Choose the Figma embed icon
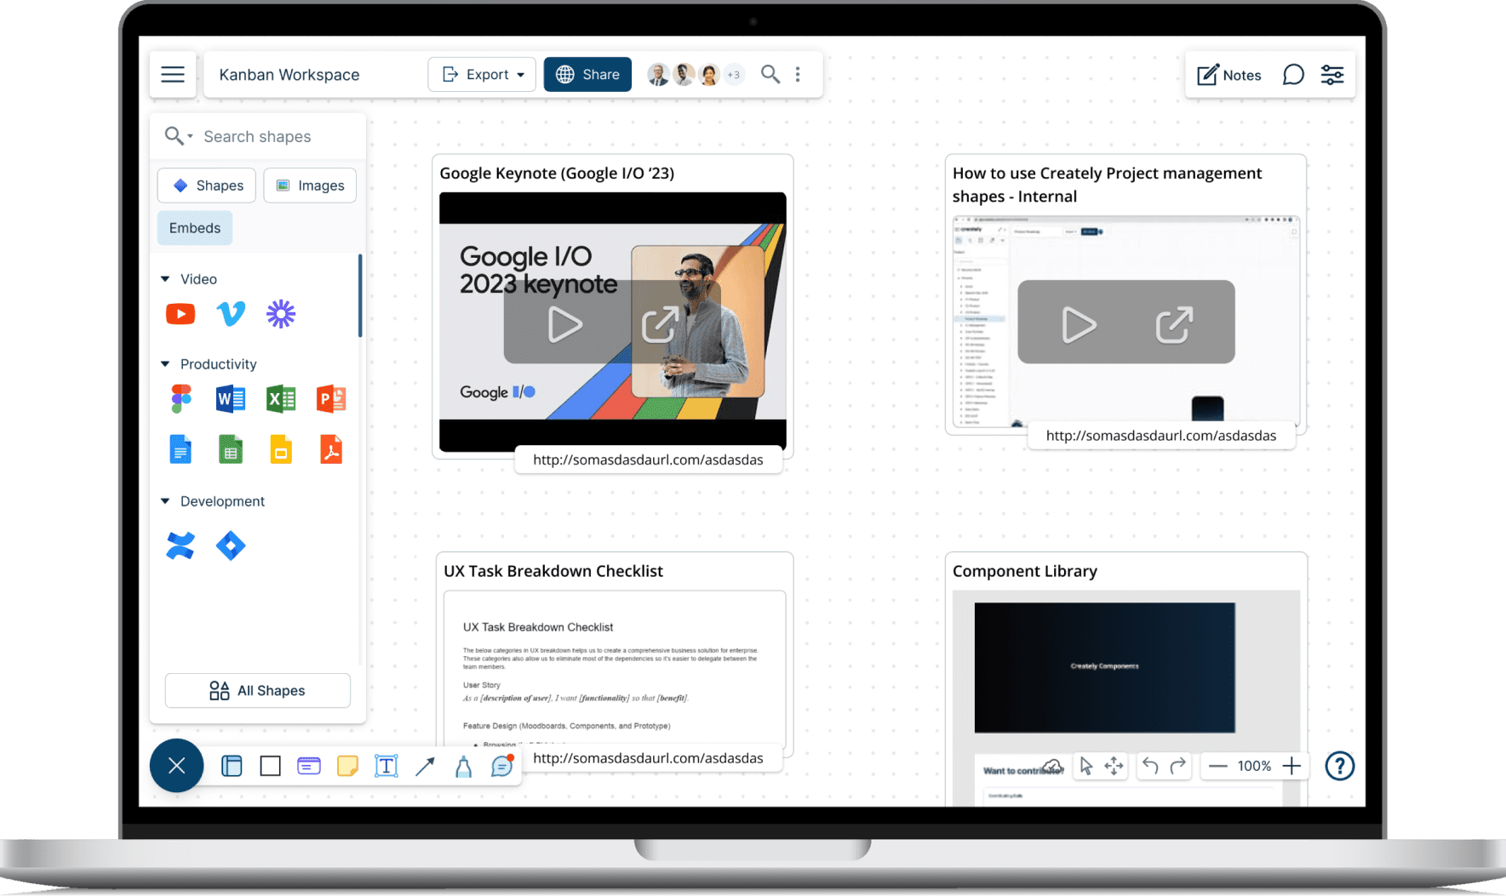This screenshot has height=896, width=1506. pyautogui.click(x=180, y=398)
